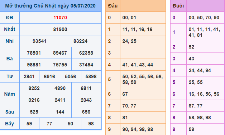Screen dimensions: 225x135
Task: Click the Đầu row 2 values "24, 25"
Action: pos(129,41)
